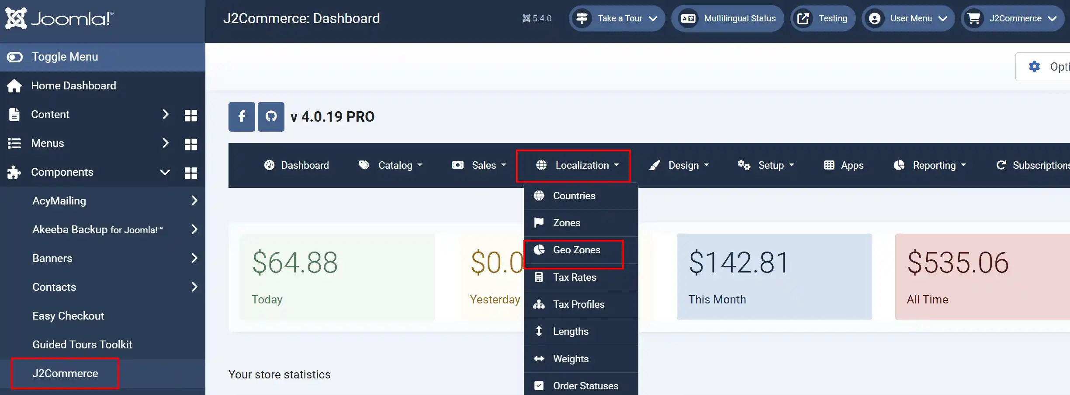Click the Content file icon

pos(14,114)
